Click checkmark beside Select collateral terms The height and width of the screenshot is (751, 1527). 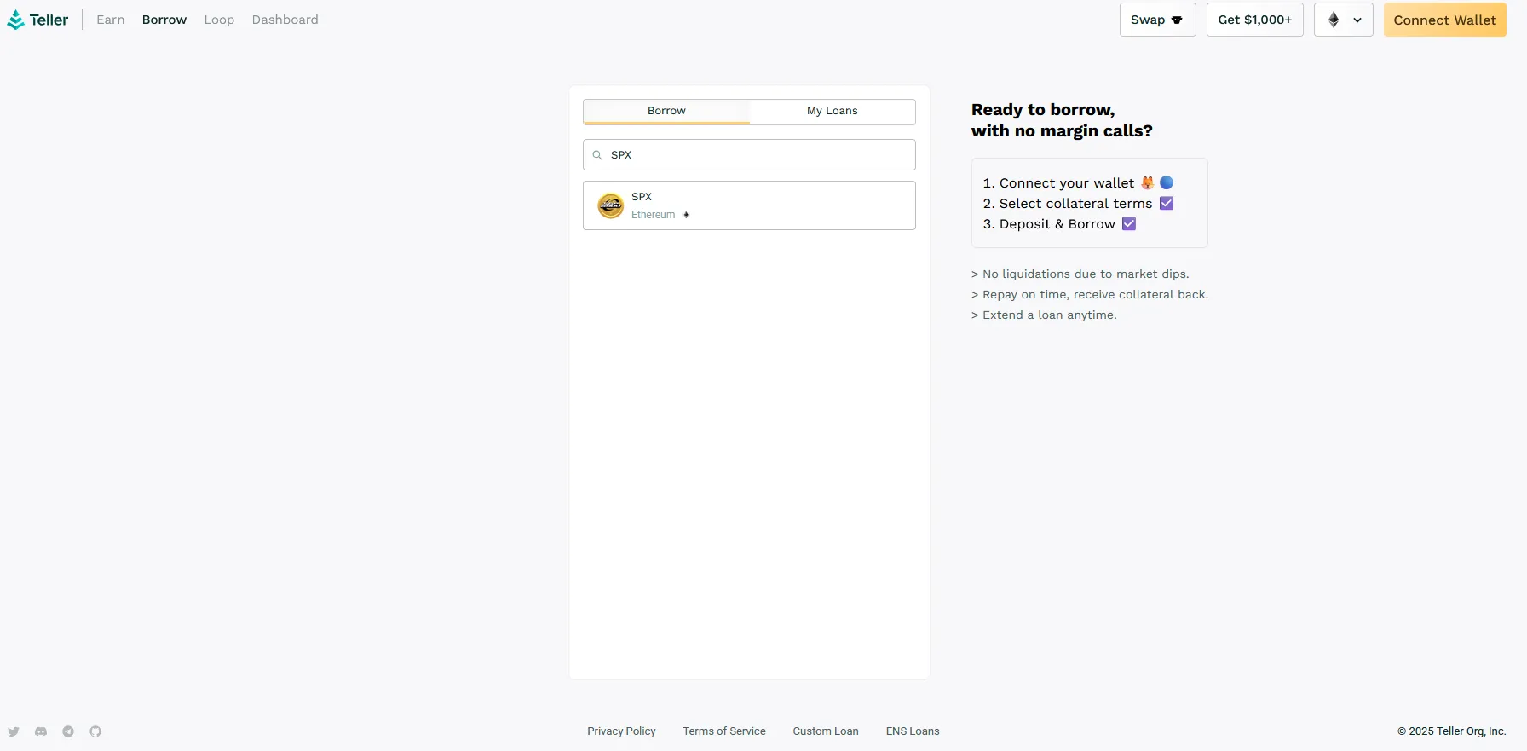pos(1167,204)
